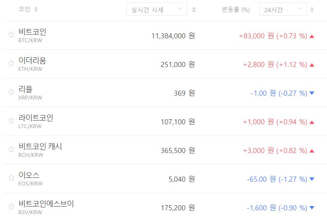Click the 변동률 (%) column header

tap(236, 9)
